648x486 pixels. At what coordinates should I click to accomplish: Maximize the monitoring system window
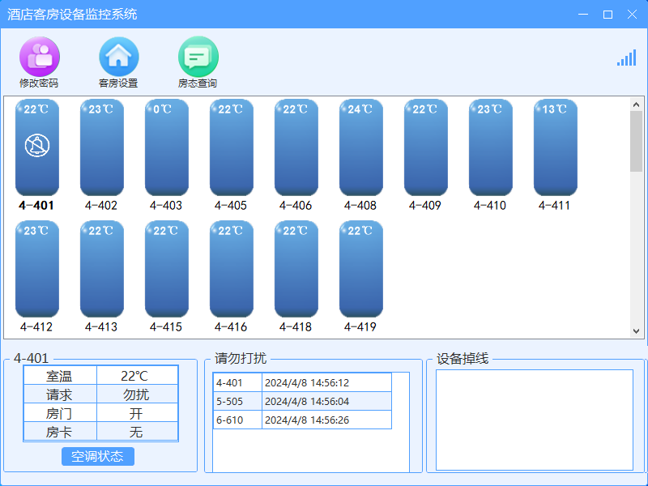[x=607, y=14]
